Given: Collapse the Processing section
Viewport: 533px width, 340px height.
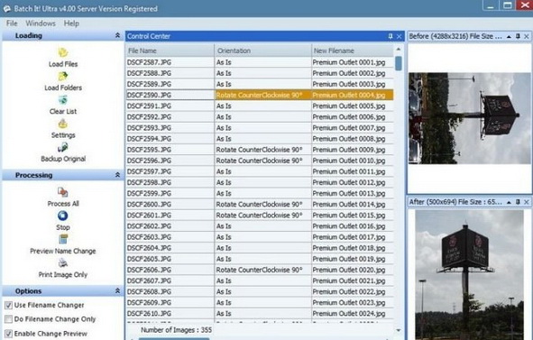Looking at the screenshot, I should tap(117, 175).
